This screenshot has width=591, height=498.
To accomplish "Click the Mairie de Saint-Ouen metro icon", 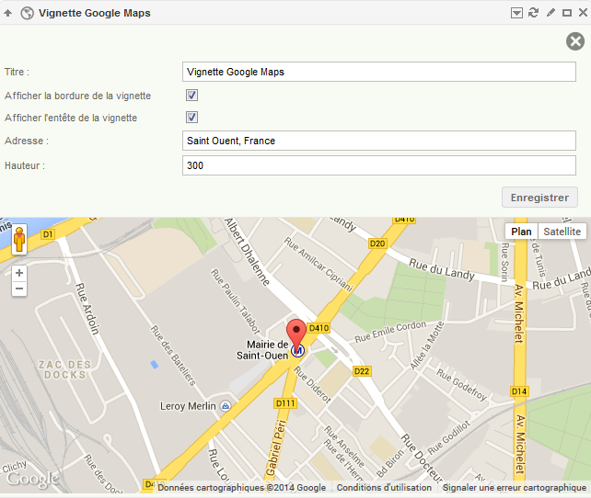I will pos(297,351).
